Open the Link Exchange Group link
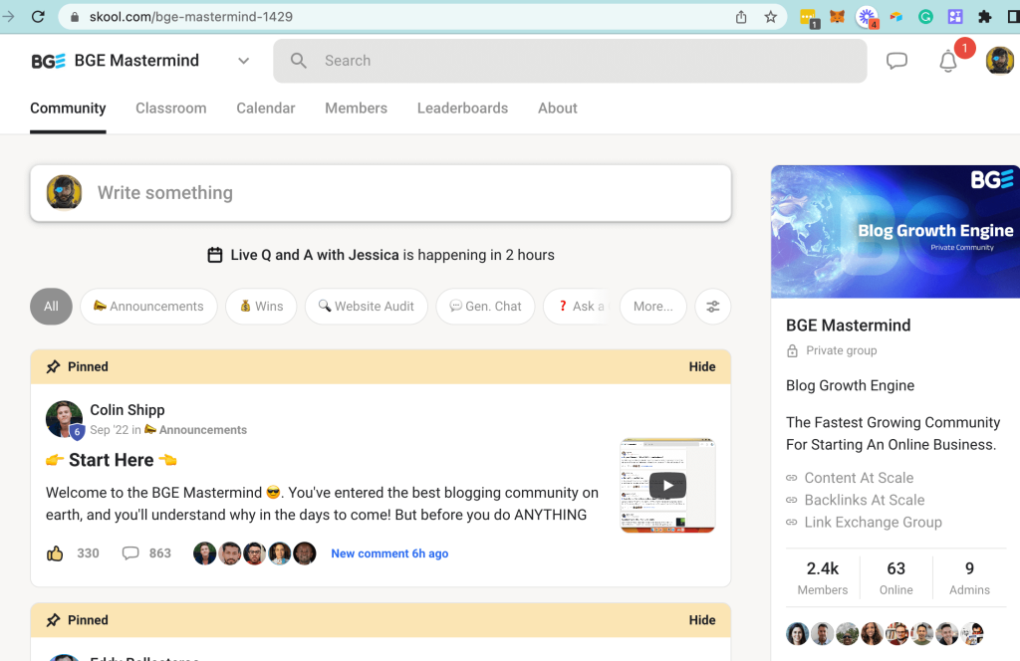Image resolution: width=1020 pixels, height=661 pixels. click(x=872, y=522)
